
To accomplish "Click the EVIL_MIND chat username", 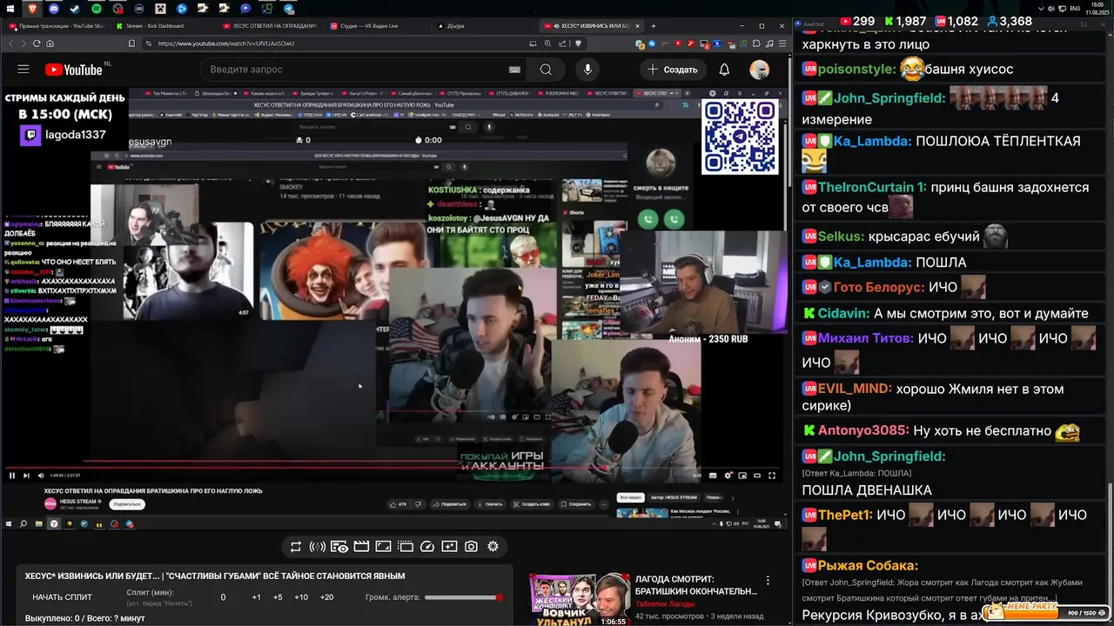I will (x=856, y=389).
